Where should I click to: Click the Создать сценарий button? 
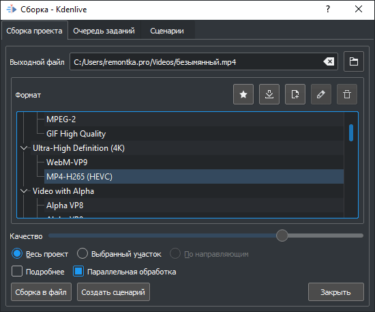coord(113,292)
